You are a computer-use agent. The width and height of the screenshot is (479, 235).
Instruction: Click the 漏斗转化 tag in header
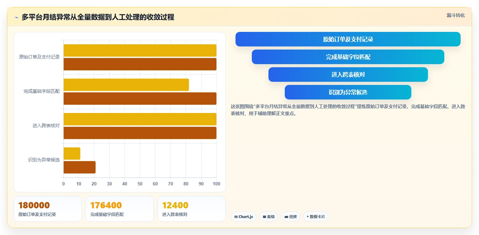tap(455, 15)
